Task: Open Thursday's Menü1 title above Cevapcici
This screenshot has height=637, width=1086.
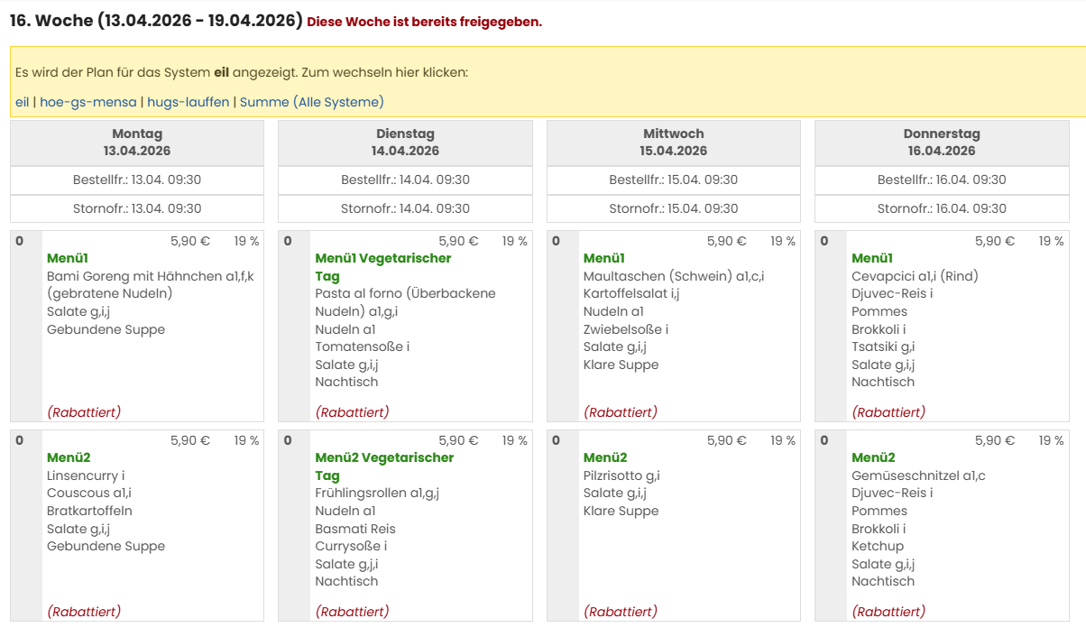Action: pyautogui.click(x=872, y=258)
